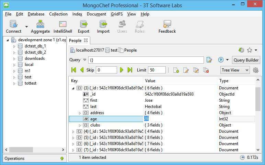
Task: Go to first page of results
Action: pos(74,70)
